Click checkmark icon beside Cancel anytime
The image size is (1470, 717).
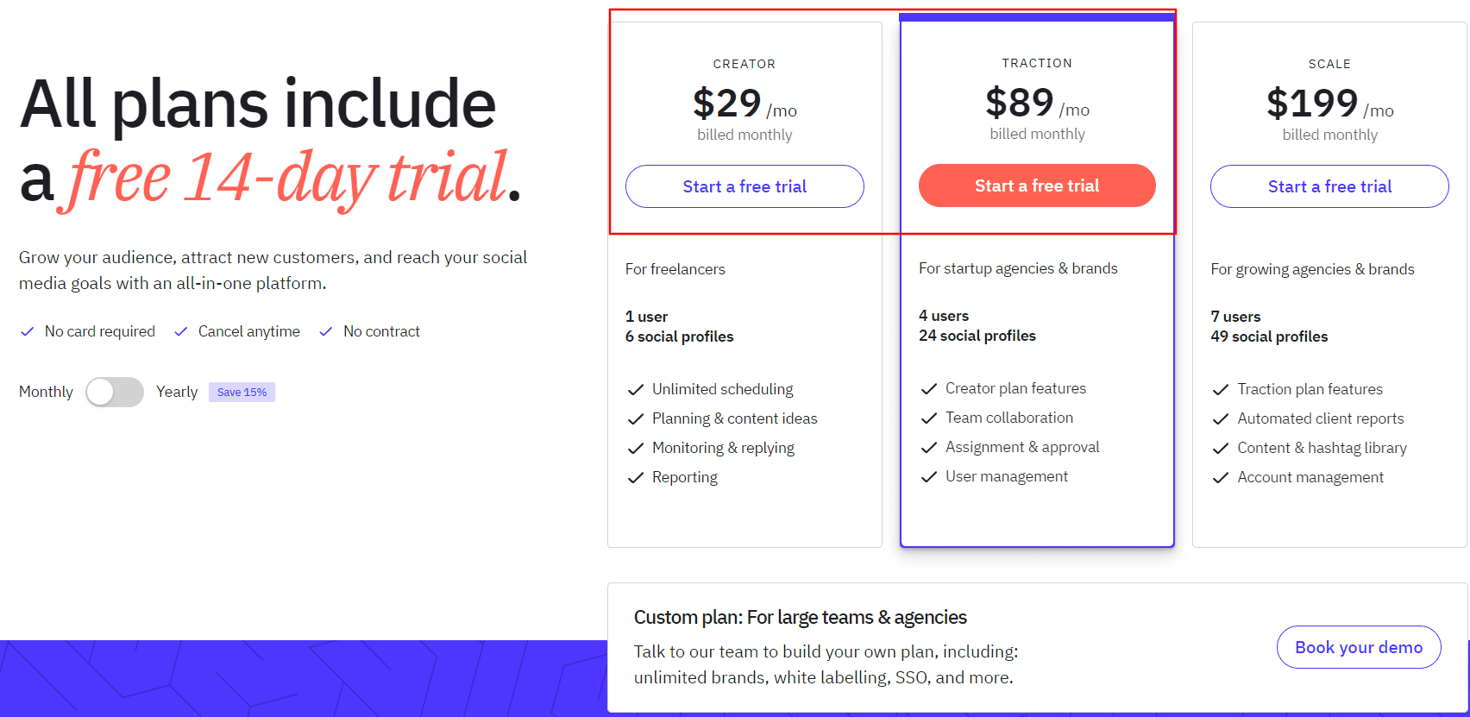(181, 332)
